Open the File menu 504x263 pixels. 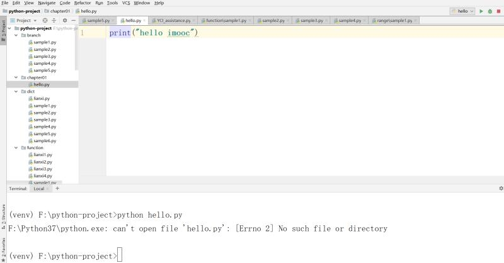5,3
